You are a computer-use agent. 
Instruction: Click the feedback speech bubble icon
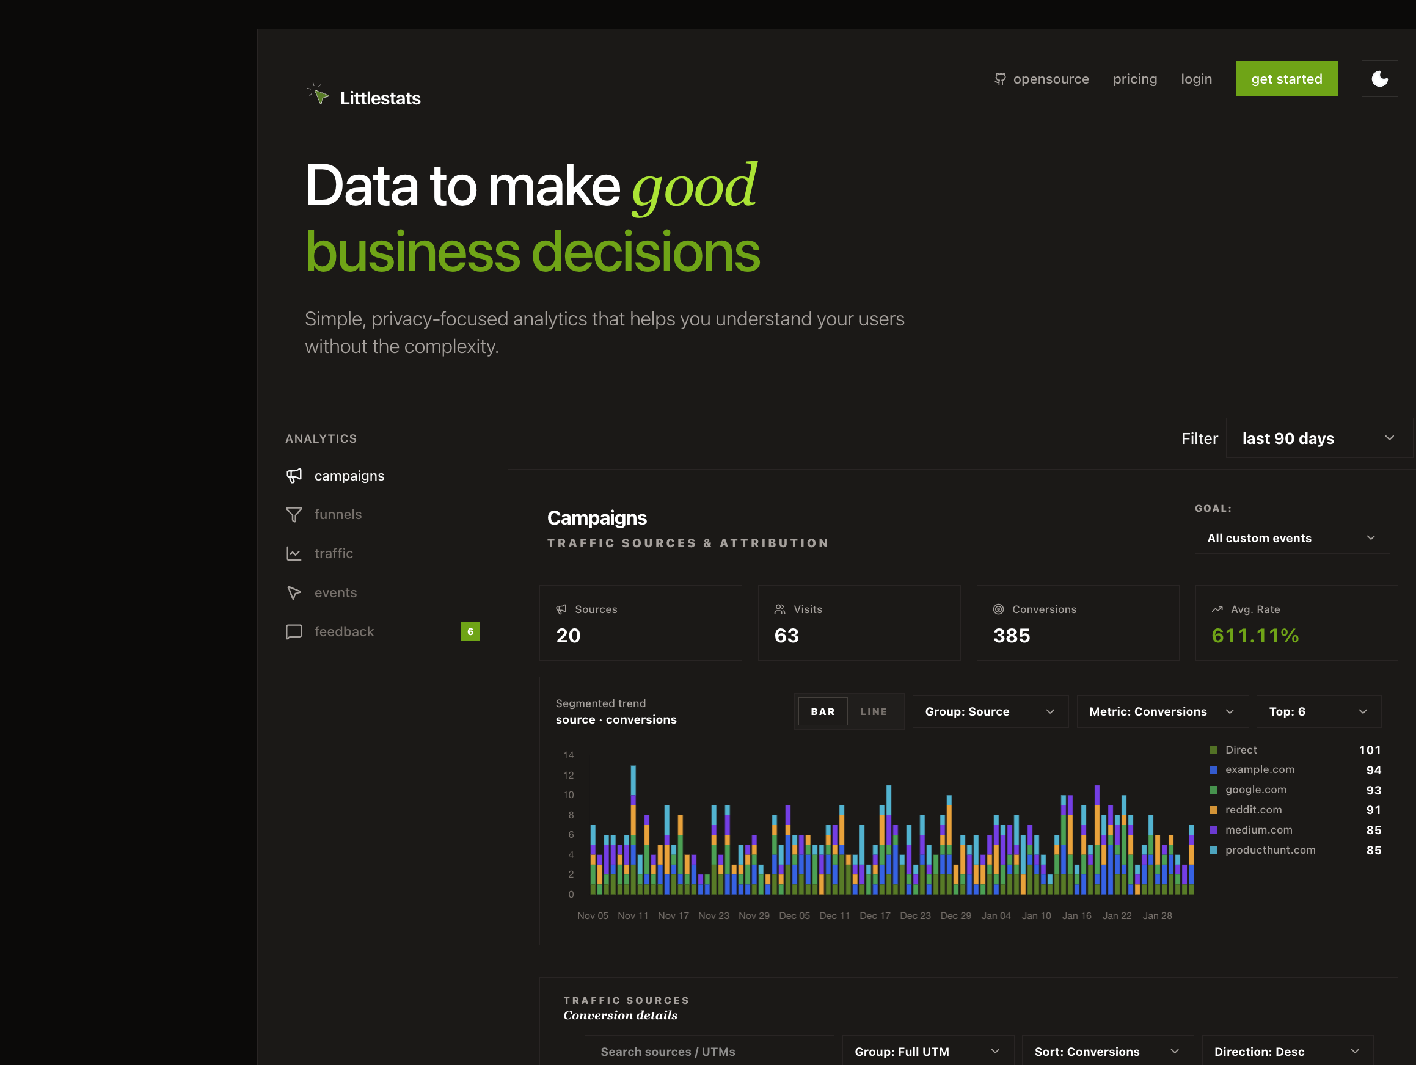tap(294, 631)
